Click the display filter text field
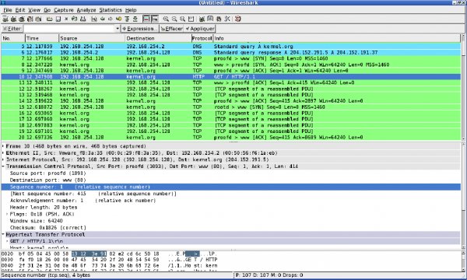This screenshot has height=280, width=467. (x=69, y=29)
